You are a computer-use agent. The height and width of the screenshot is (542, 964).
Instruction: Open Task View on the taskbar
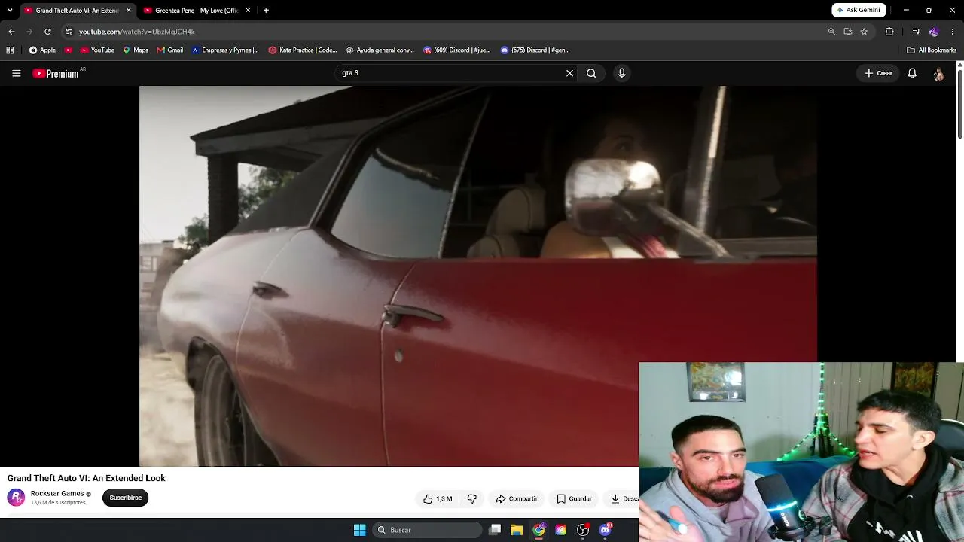point(495,530)
